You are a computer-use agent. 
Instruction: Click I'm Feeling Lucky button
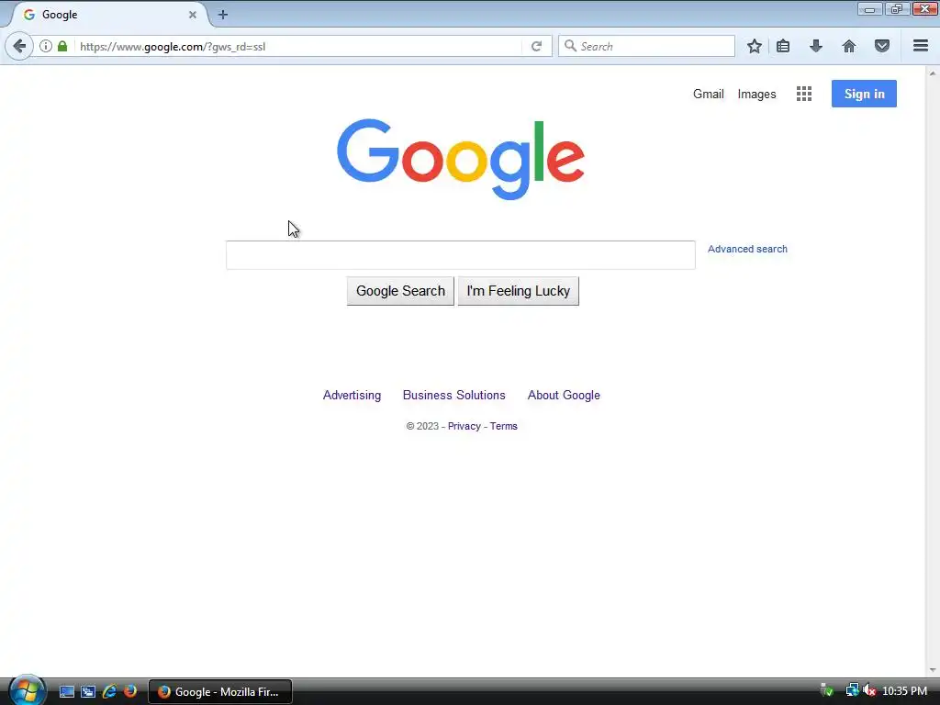(518, 291)
